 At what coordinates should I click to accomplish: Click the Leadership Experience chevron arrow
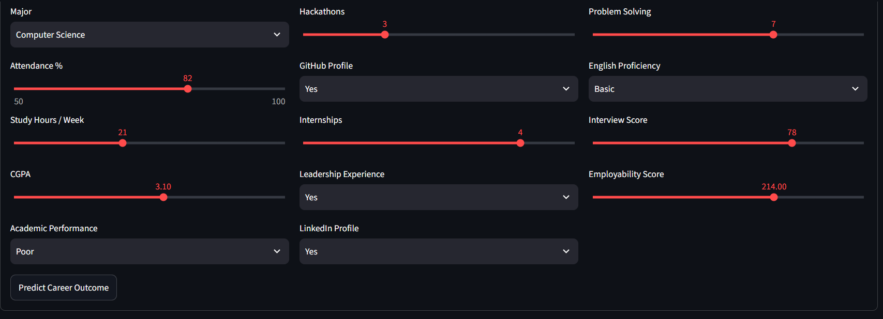click(x=566, y=197)
